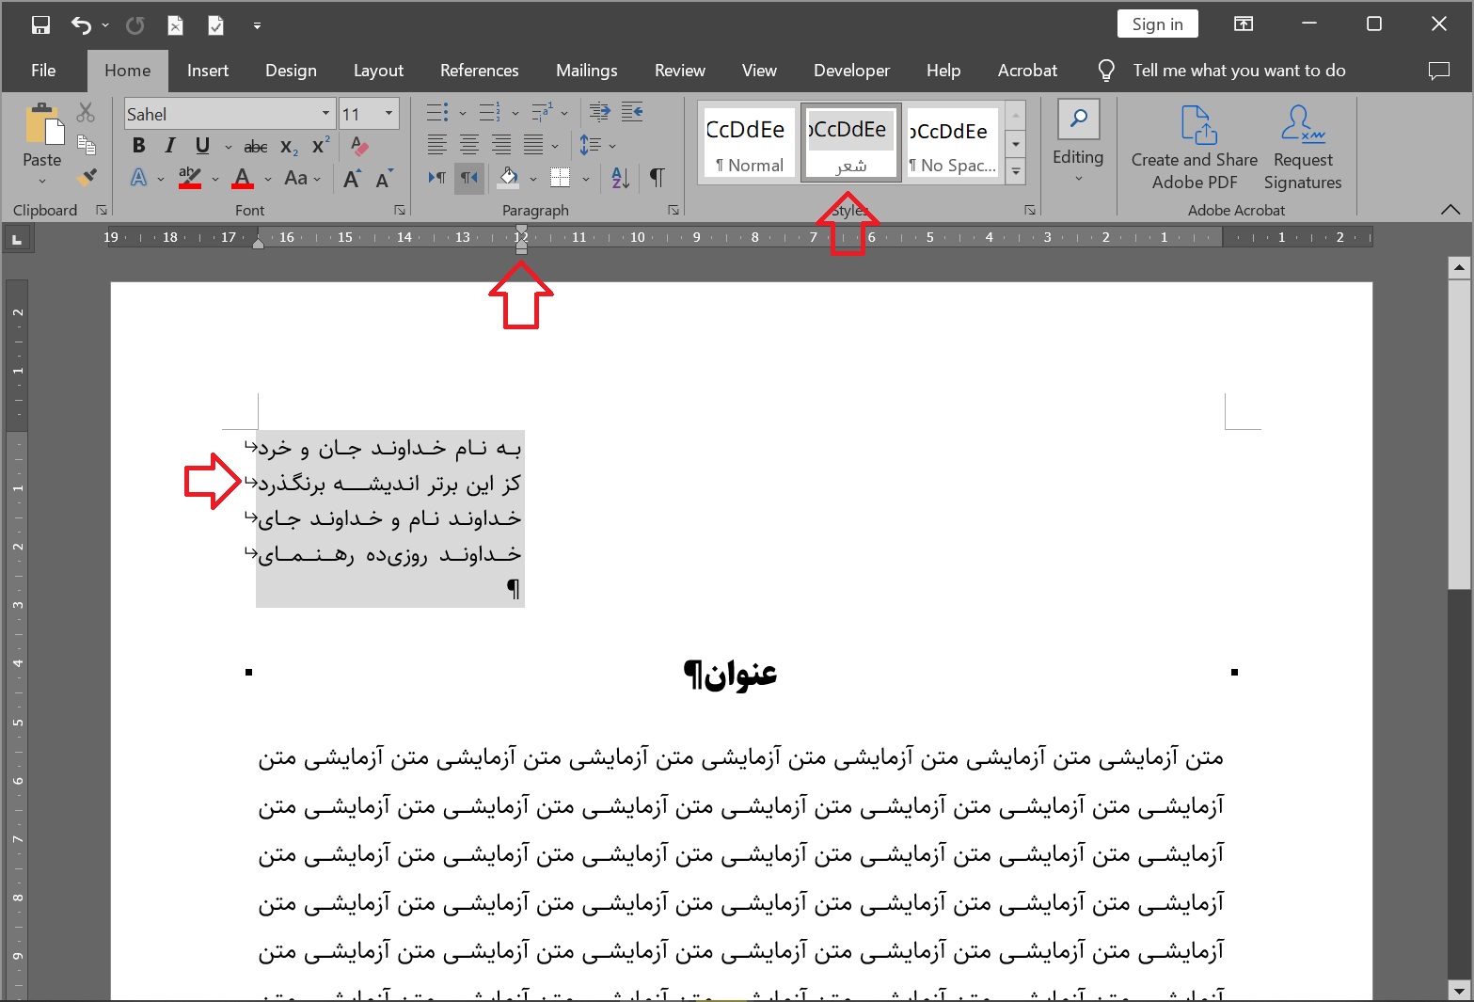Clear all formatting with the eraser icon
Screen dimensions: 1474x1002
click(359, 145)
